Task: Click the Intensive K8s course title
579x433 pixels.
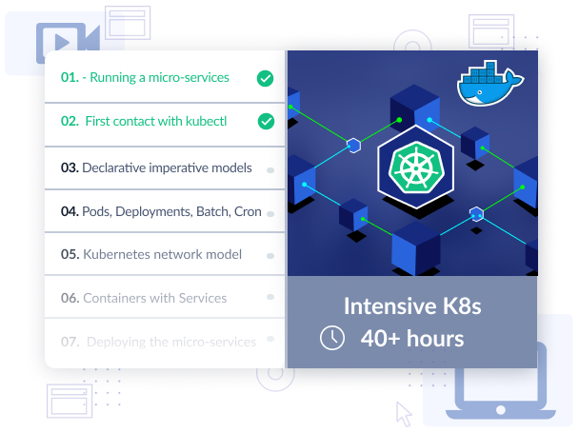Action: (412, 306)
